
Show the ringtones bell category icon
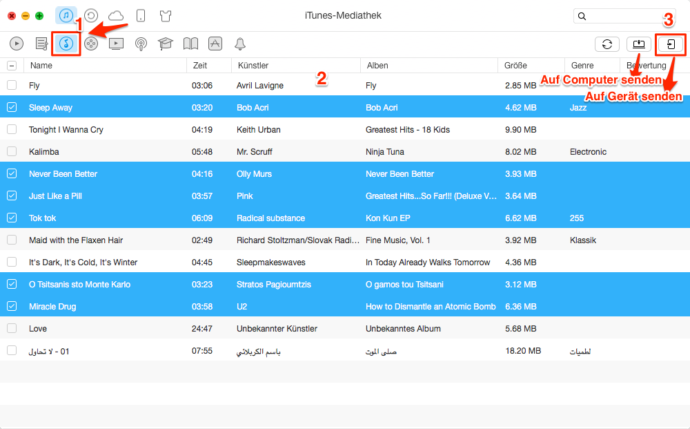point(240,44)
